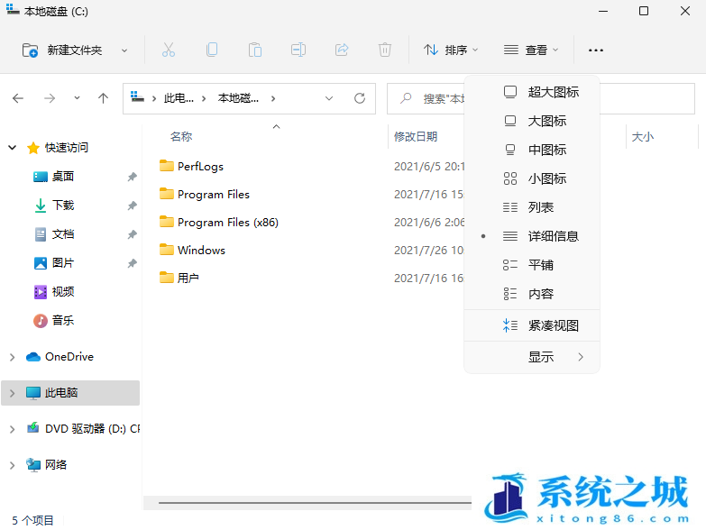Viewport: 706px width, 530px height.
Task: Click 此电... breadcrumb in address bar
Action: point(179,98)
